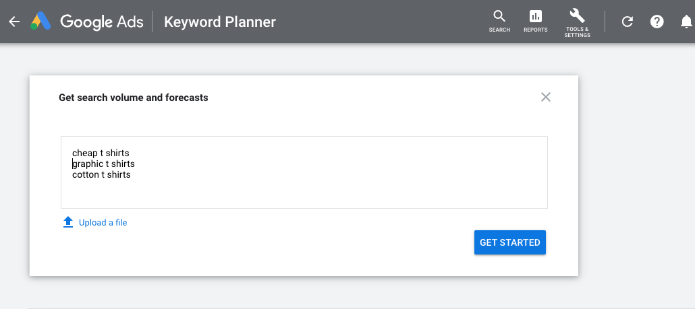This screenshot has width=695, height=309.
Task: Open Help via the question mark icon
Action: pyautogui.click(x=657, y=22)
